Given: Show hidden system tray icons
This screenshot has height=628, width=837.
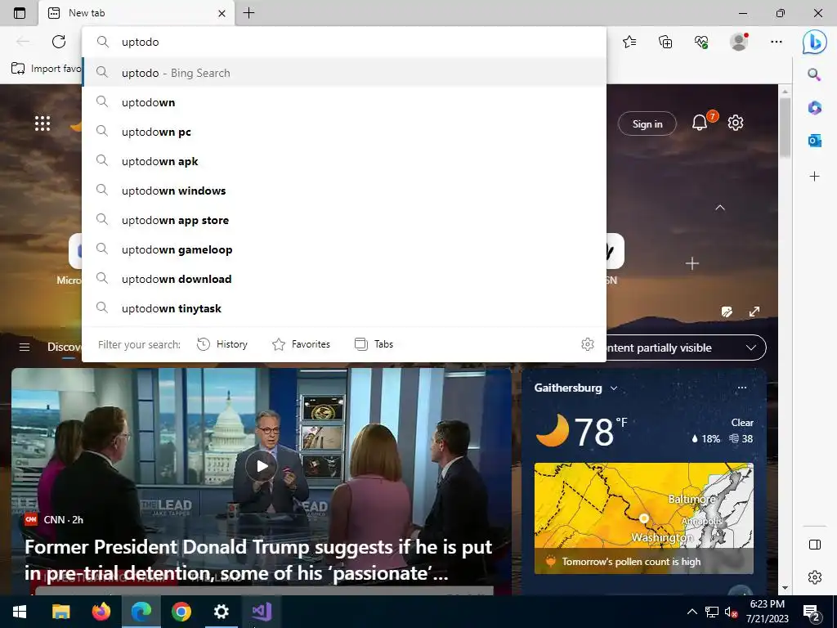Looking at the screenshot, I should coord(692,612).
